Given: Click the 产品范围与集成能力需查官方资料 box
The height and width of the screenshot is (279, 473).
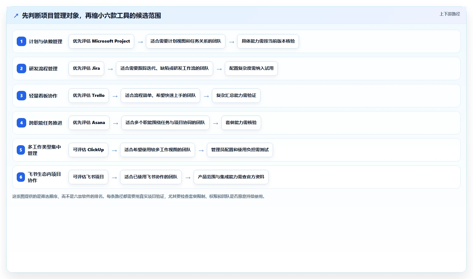Looking at the screenshot, I should tap(231, 177).
